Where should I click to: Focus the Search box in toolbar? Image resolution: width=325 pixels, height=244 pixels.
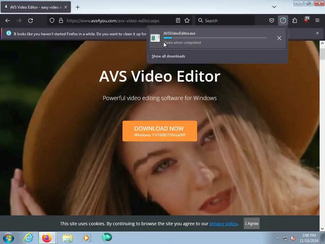coord(225,21)
